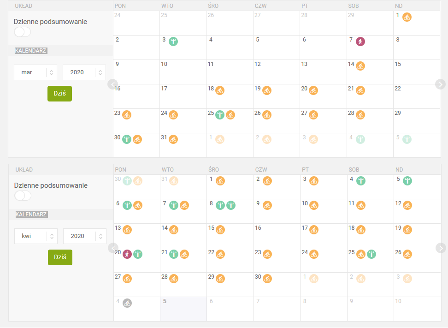
Task: Open the gray cycling icon on May 4
Action: [127, 303]
